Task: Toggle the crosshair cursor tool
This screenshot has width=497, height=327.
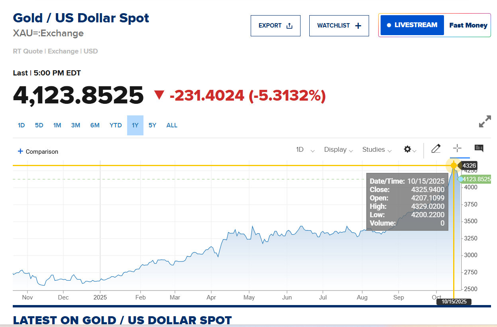Action: click(x=457, y=149)
